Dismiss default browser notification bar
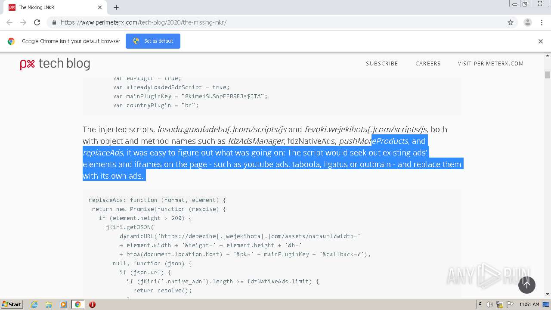Viewport: 551px width, 310px height. coord(541,41)
